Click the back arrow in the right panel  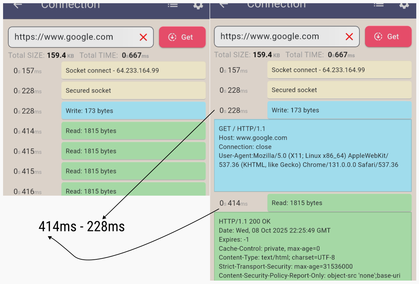223,4
